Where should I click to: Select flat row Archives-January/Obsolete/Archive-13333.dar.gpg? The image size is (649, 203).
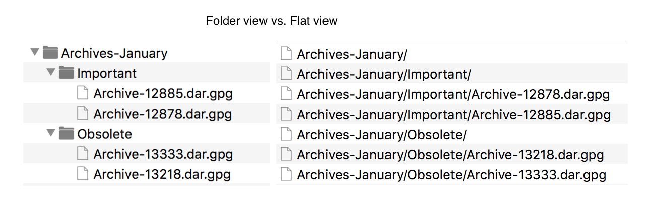[452, 175]
